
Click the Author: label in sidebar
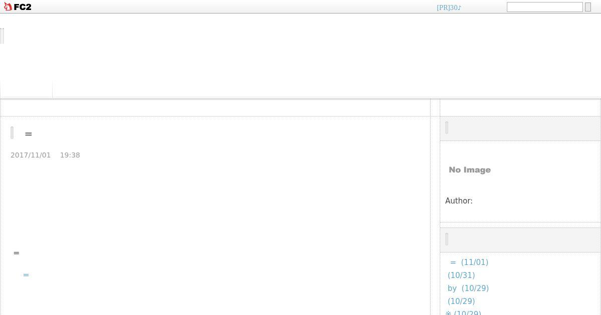(x=459, y=200)
